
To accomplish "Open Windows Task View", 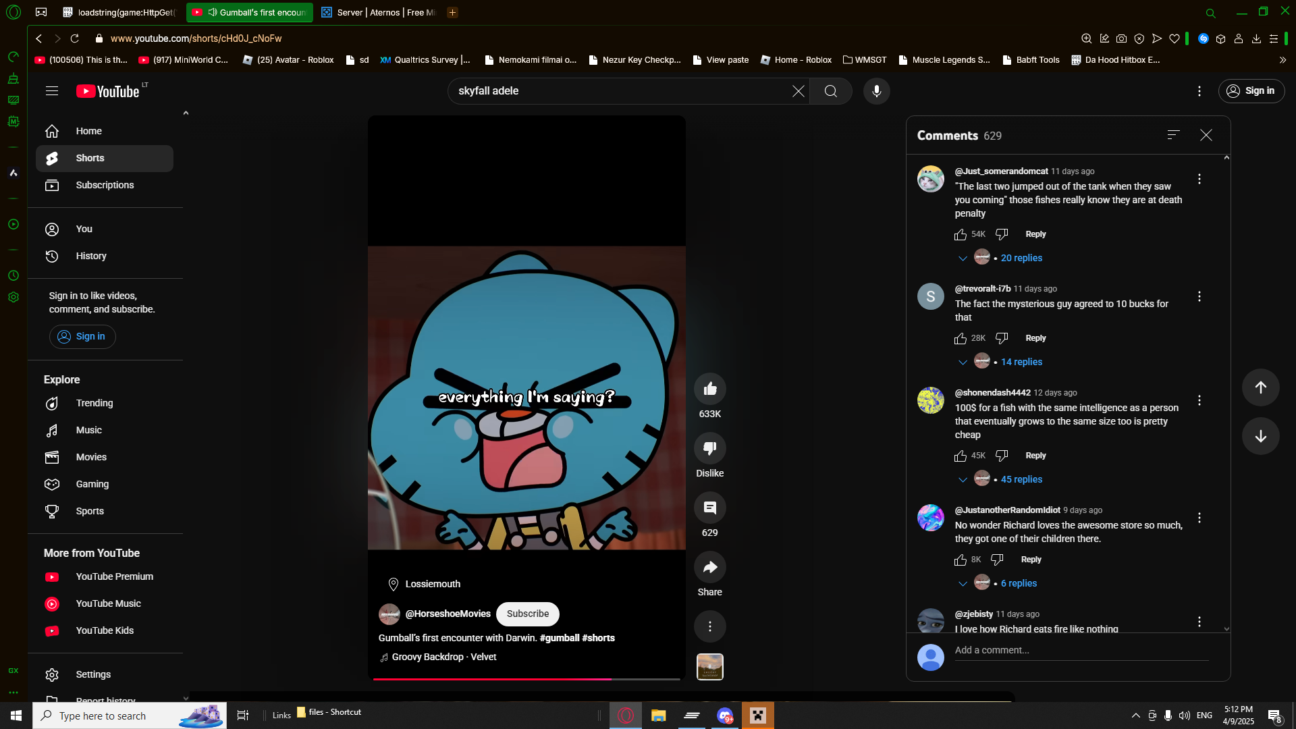I will point(243,715).
